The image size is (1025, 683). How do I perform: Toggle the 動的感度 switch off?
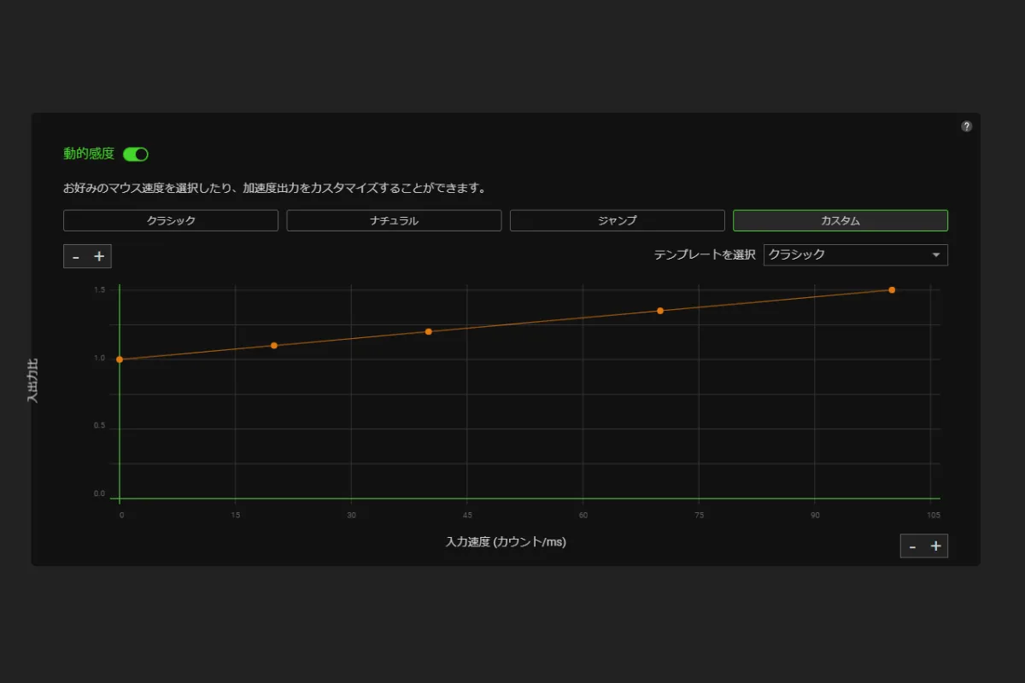click(x=136, y=155)
